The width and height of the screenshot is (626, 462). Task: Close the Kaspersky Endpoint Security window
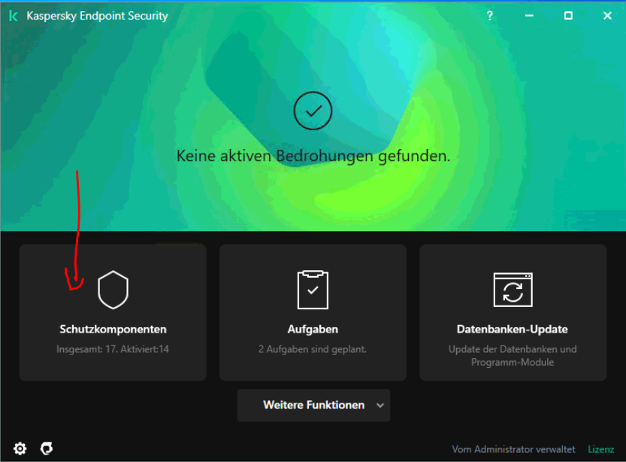click(x=607, y=16)
